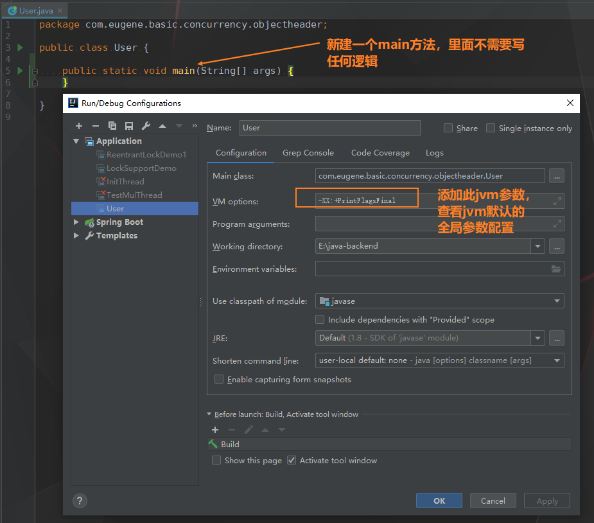The image size is (594, 523).
Task: Click Apply button
Action: (x=547, y=501)
